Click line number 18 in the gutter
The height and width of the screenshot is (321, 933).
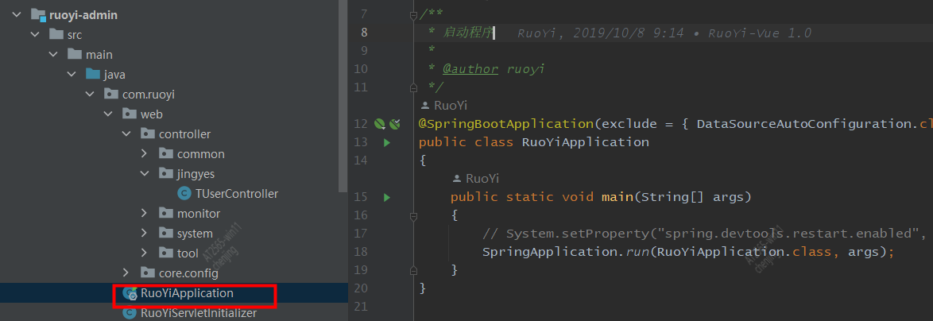361,251
